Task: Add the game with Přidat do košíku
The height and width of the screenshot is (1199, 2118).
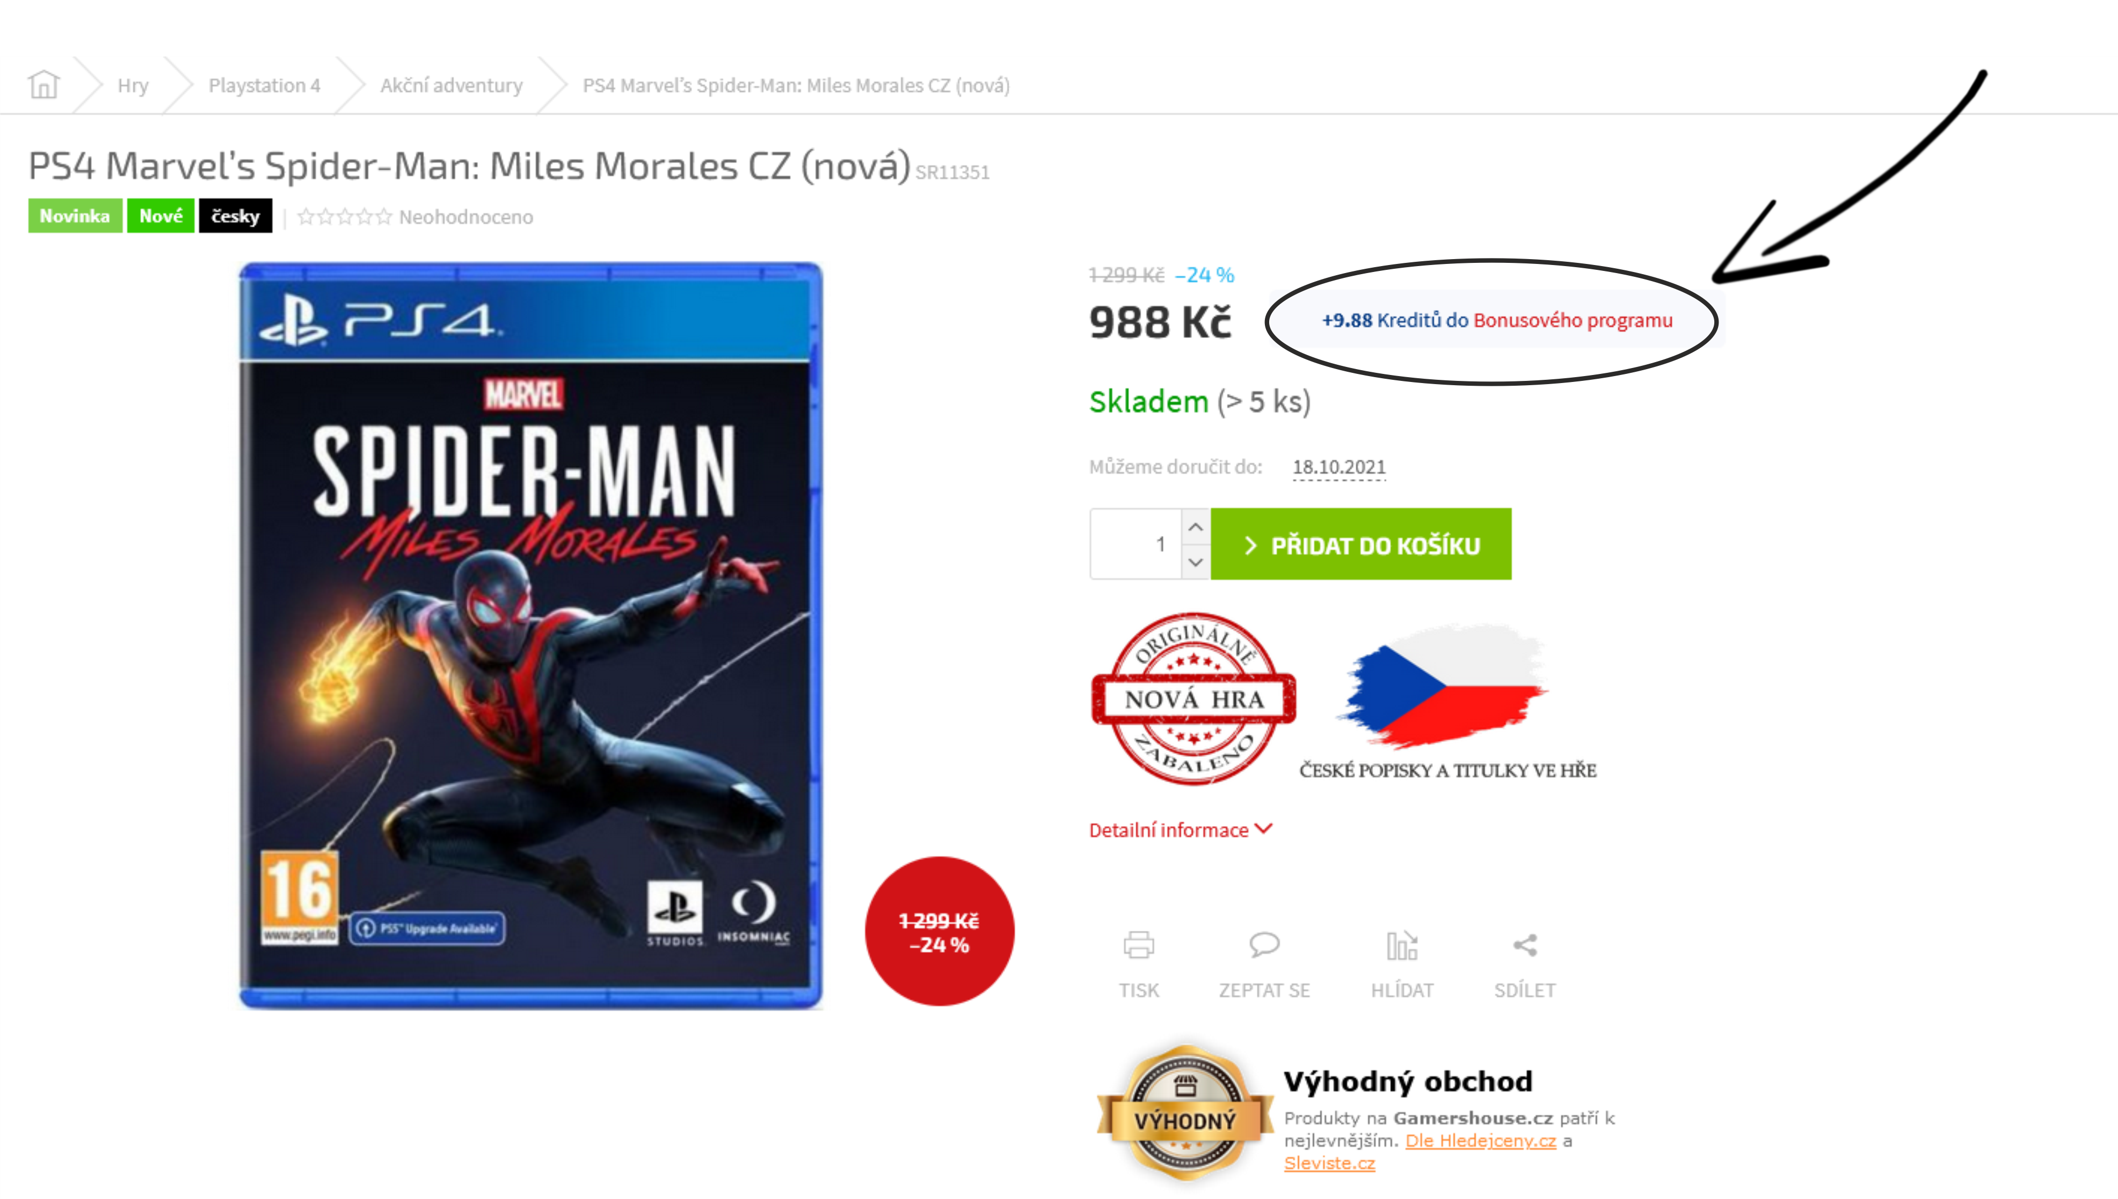Action: pyautogui.click(x=1360, y=545)
